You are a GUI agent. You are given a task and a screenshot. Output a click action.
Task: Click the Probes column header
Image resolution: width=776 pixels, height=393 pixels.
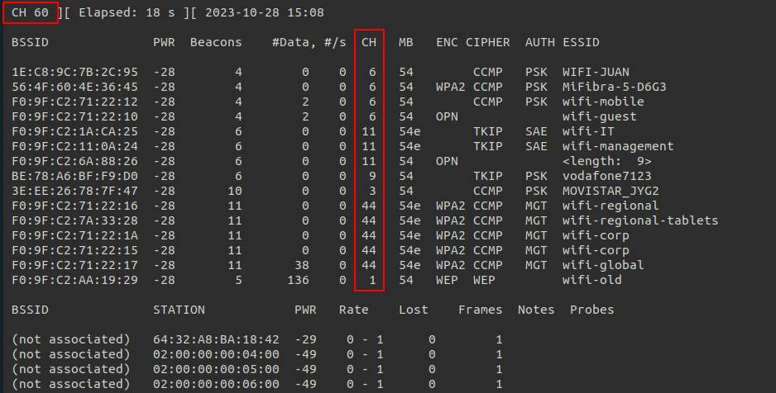592,310
